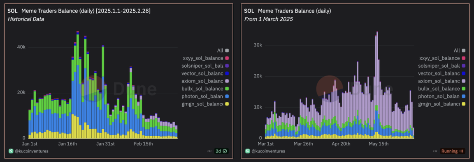Viewport: 474px width, 162px height.
Task: Click the Jan 16th axis label
Action: coord(67,144)
